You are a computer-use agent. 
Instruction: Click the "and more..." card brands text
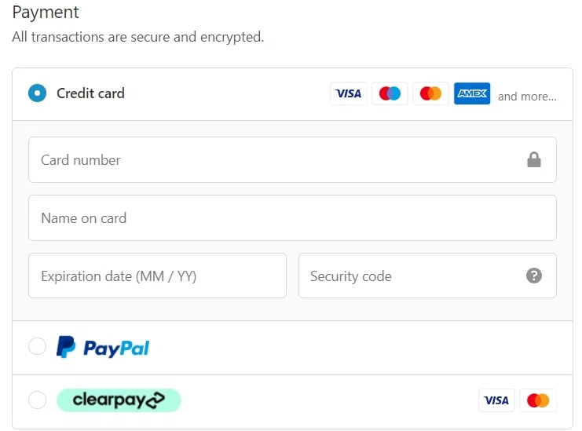pyautogui.click(x=527, y=97)
